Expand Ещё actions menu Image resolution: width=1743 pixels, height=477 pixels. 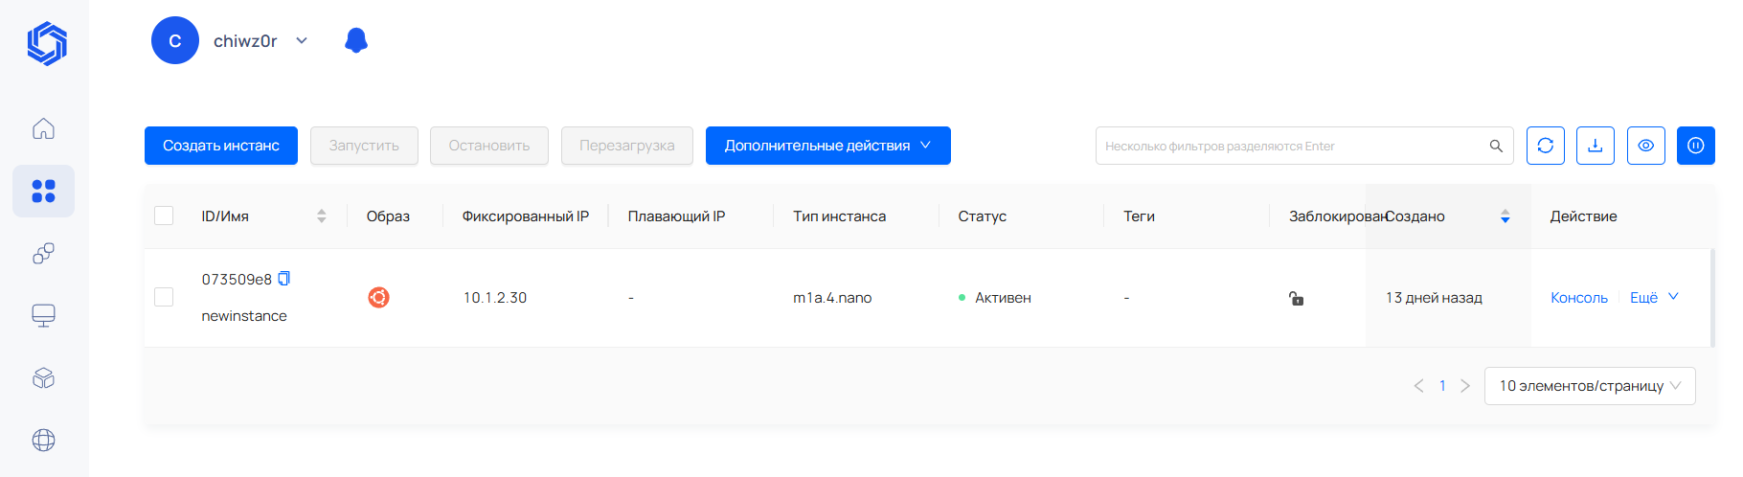pos(1654,298)
